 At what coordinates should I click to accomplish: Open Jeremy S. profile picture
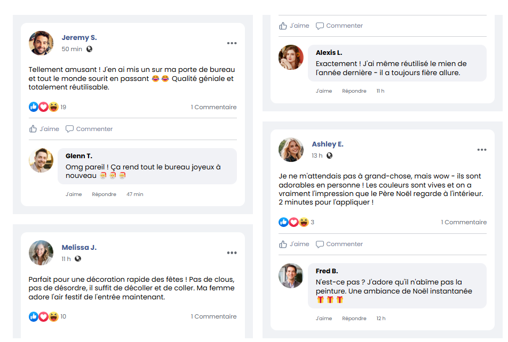pyautogui.click(x=41, y=43)
